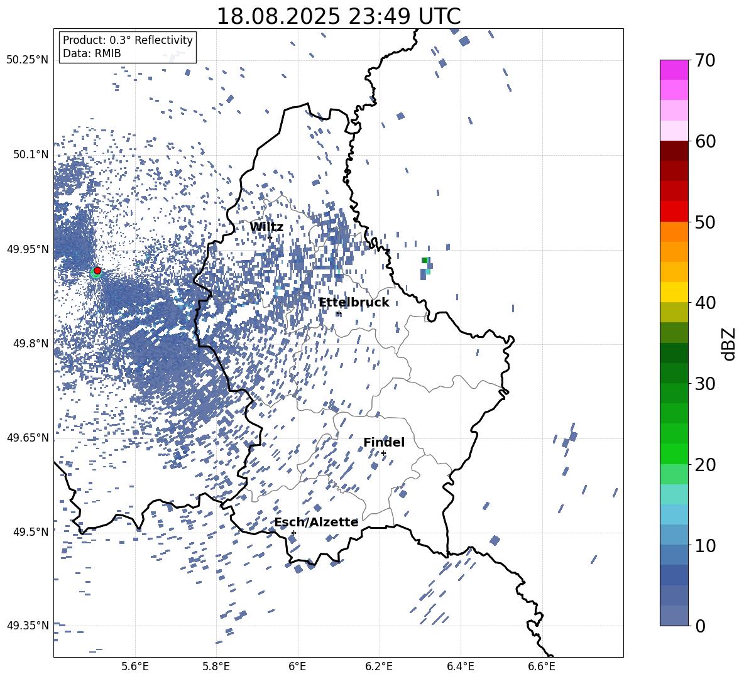Click the 50.25°N latitude label
Image resolution: width=744 pixels, height=679 pixels.
point(28,60)
